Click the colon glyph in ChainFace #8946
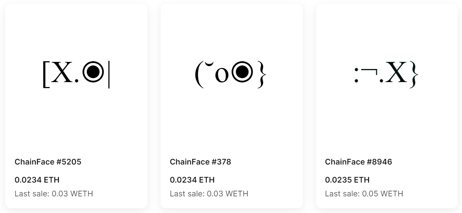Viewport: 462px width, 213px height. (x=357, y=75)
